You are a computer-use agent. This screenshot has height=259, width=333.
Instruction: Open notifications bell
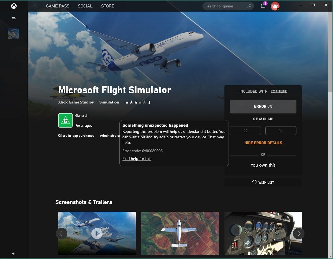[x=263, y=6]
